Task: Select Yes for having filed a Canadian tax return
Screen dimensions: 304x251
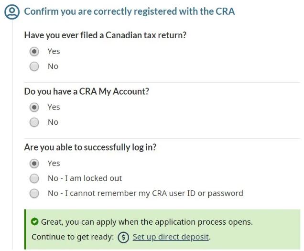Action: tap(34, 51)
